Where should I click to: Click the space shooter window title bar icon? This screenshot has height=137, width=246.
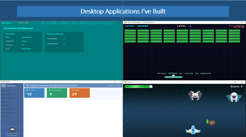pos(126,82)
